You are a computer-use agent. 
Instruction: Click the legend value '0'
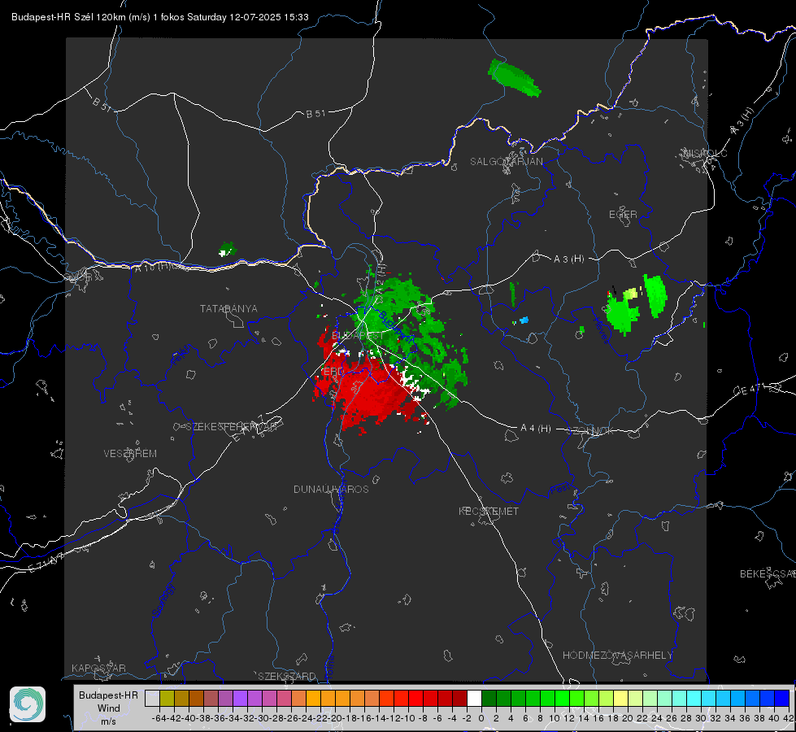(x=481, y=718)
